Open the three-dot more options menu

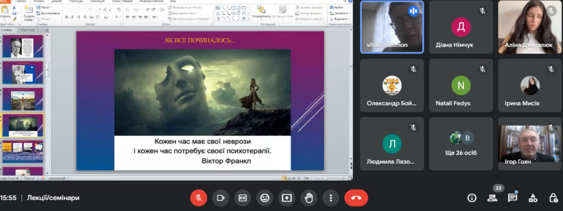tap(330, 198)
